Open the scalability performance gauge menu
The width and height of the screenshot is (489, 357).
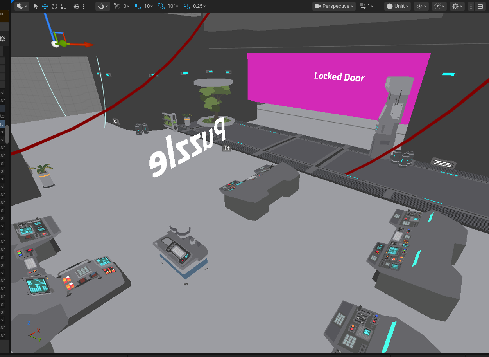(x=439, y=6)
